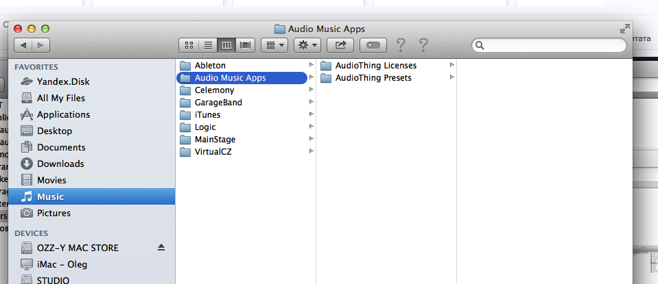Enter full screen with the arrows icon
The height and width of the screenshot is (284, 658).
coord(625,29)
